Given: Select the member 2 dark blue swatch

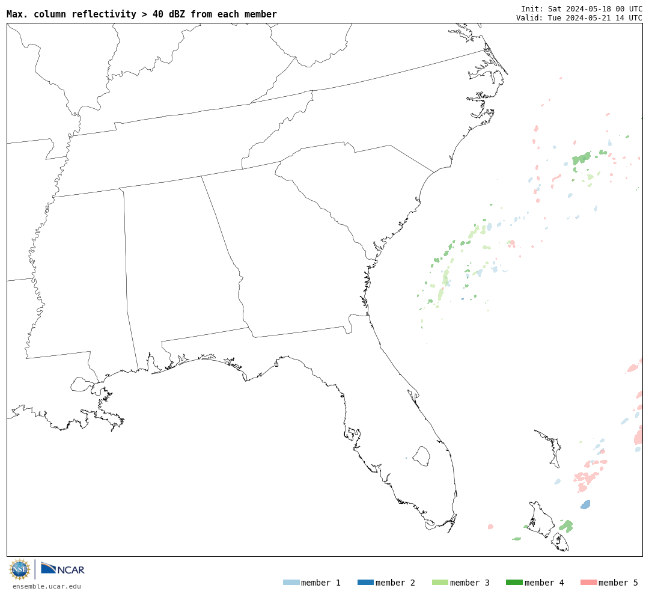Looking at the screenshot, I should (365, 583).
